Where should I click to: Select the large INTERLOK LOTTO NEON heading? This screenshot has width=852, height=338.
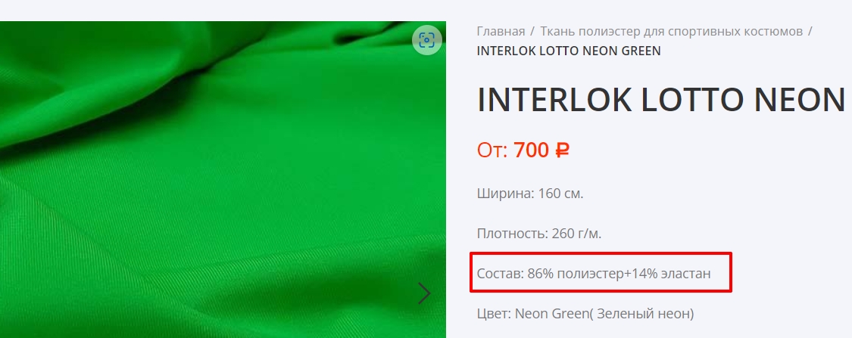661,100
